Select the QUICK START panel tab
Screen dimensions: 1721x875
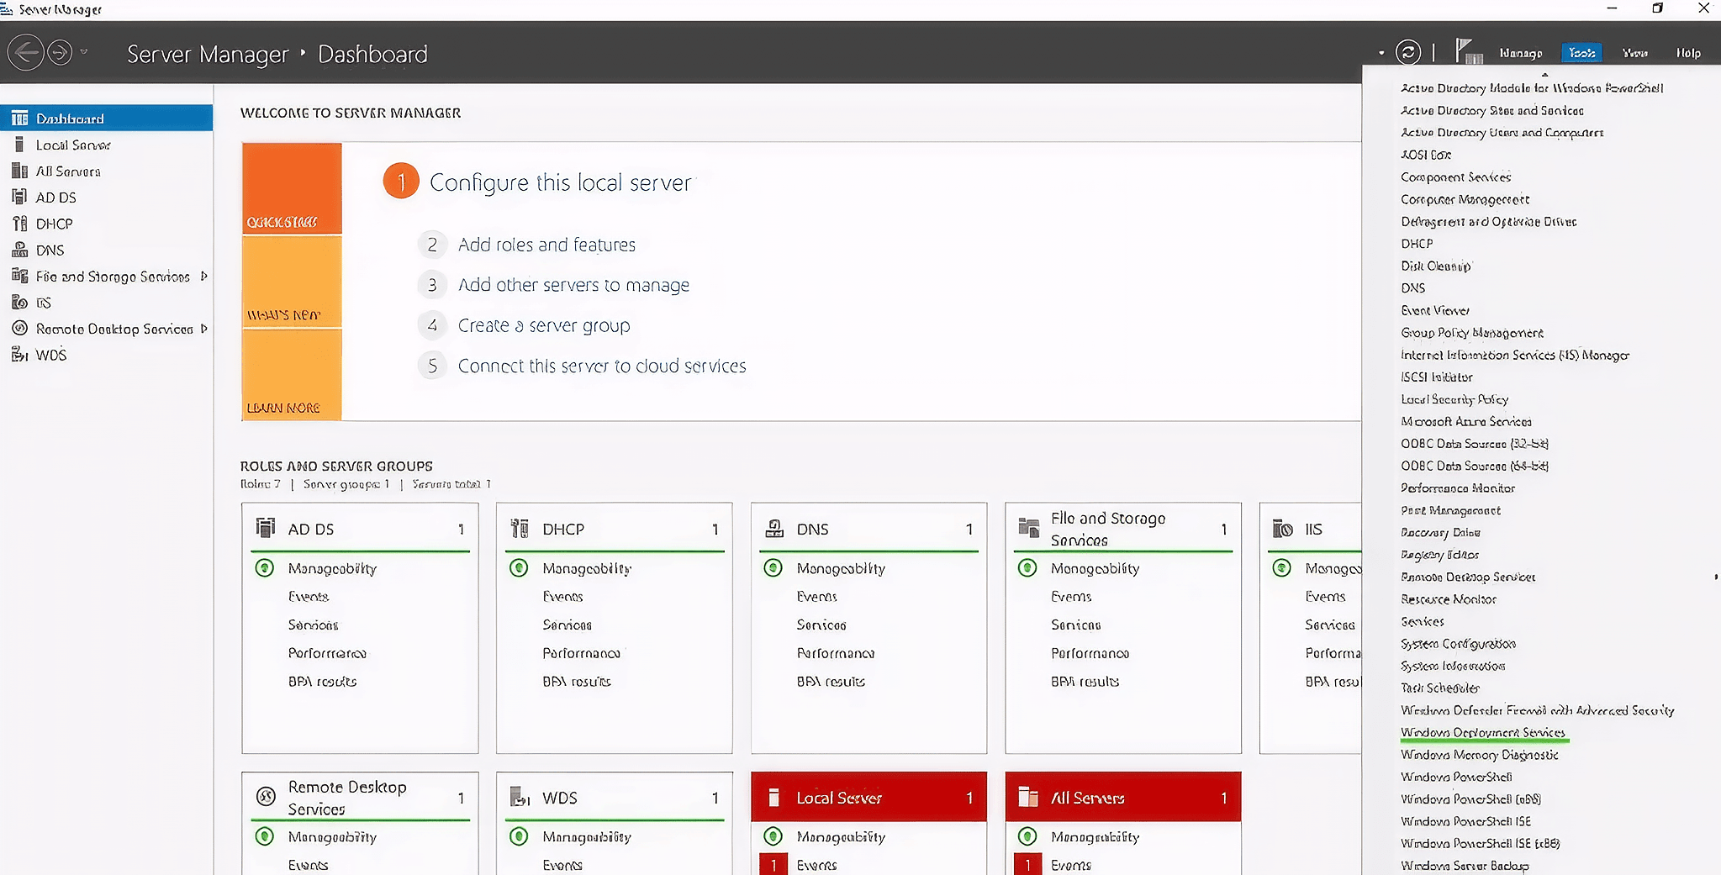tap(292, 188)
